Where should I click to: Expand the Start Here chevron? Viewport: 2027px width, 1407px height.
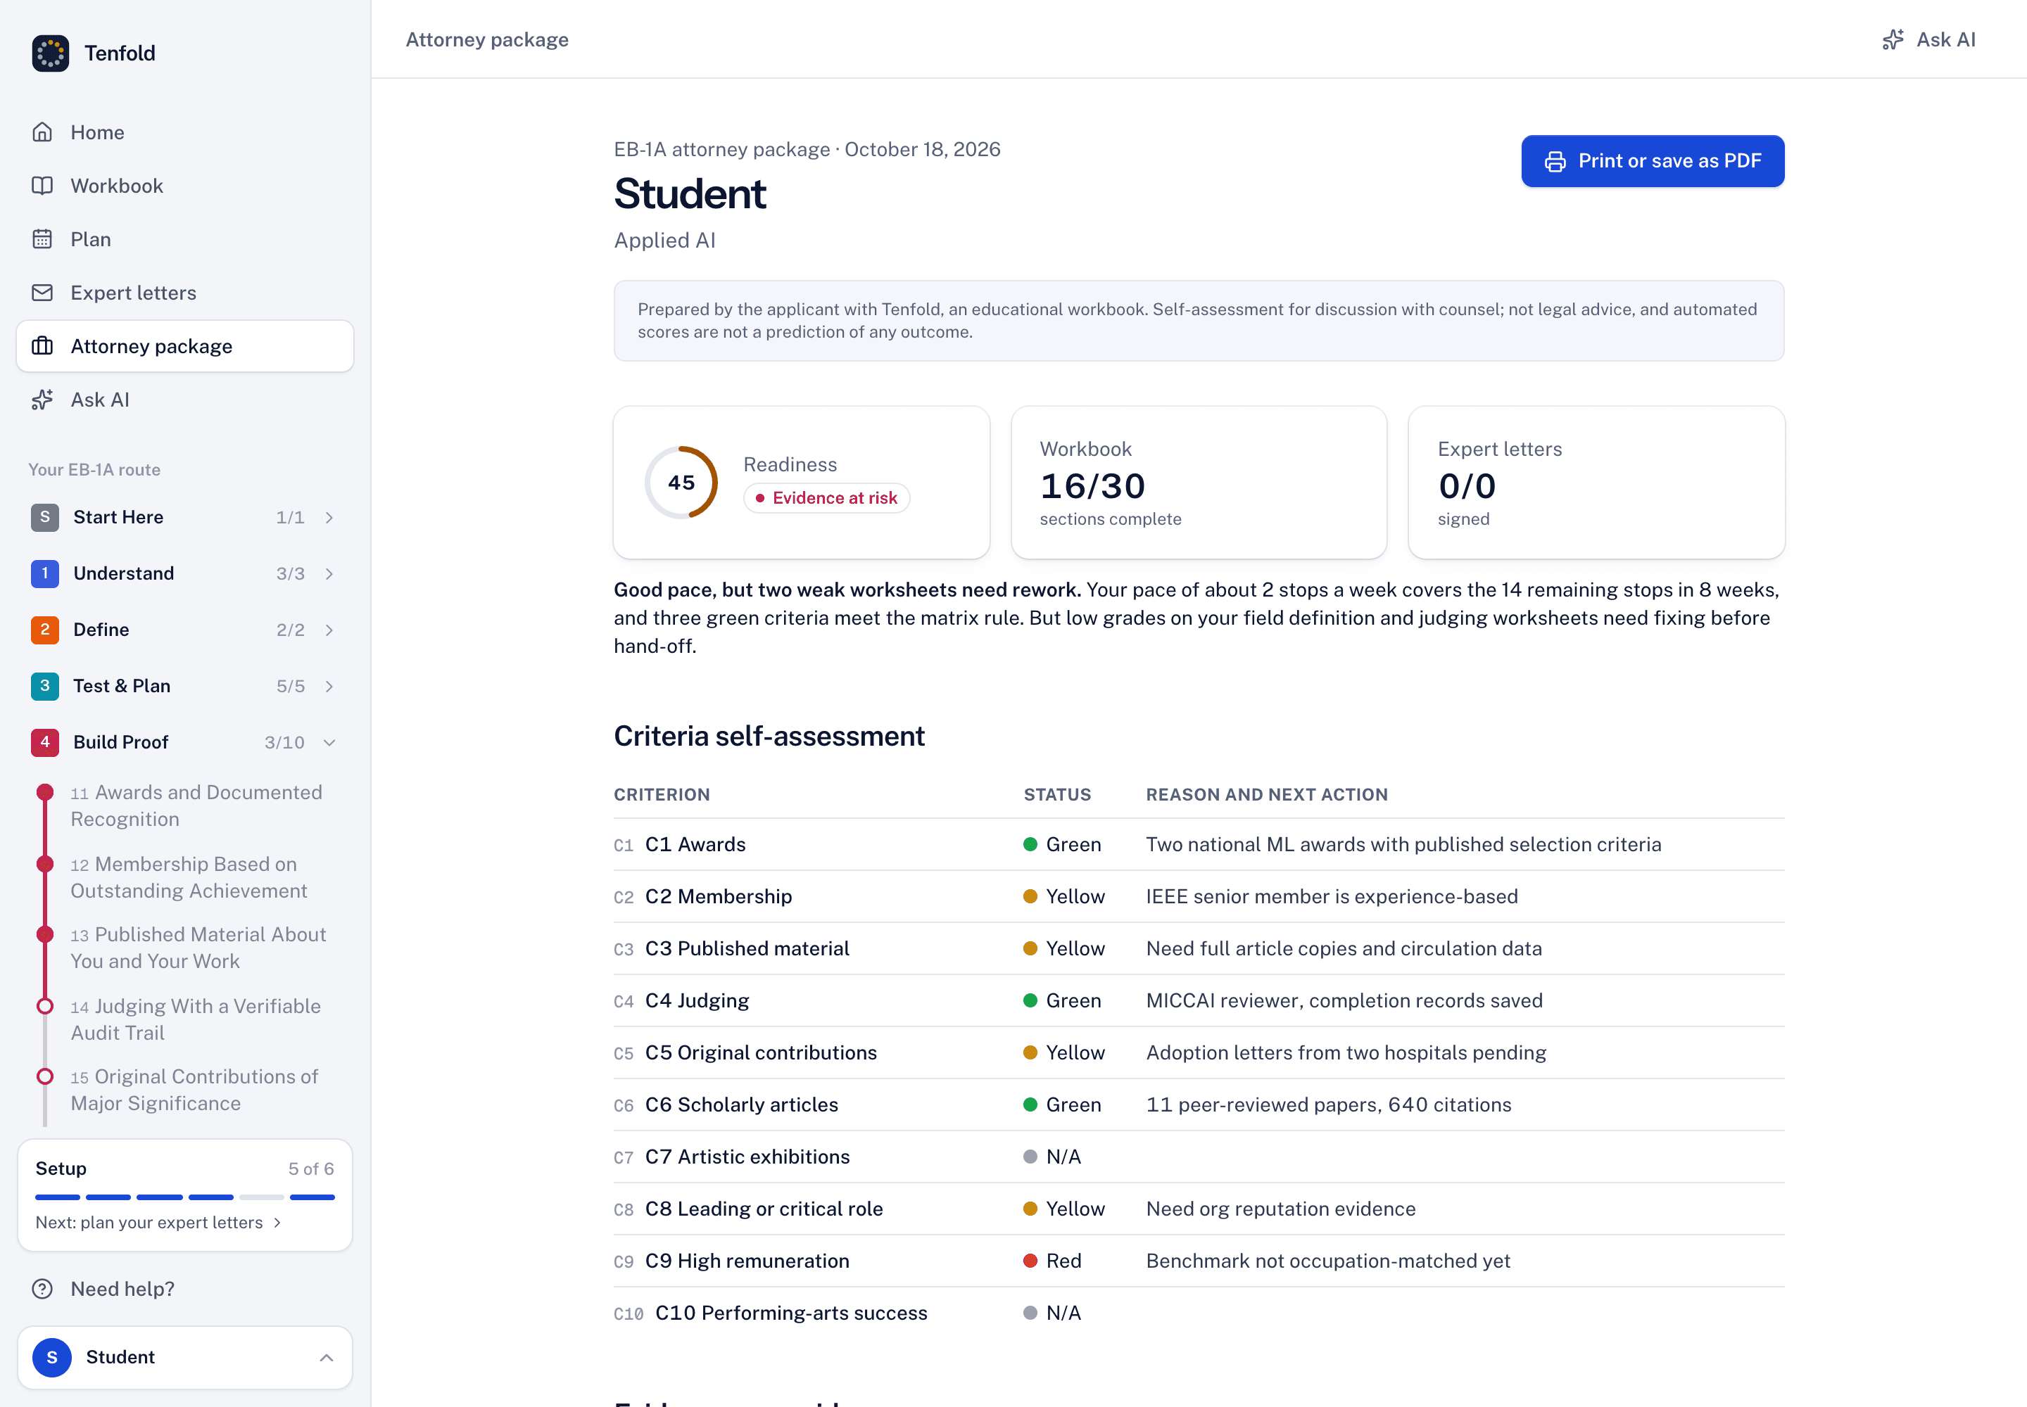[329, 518]
